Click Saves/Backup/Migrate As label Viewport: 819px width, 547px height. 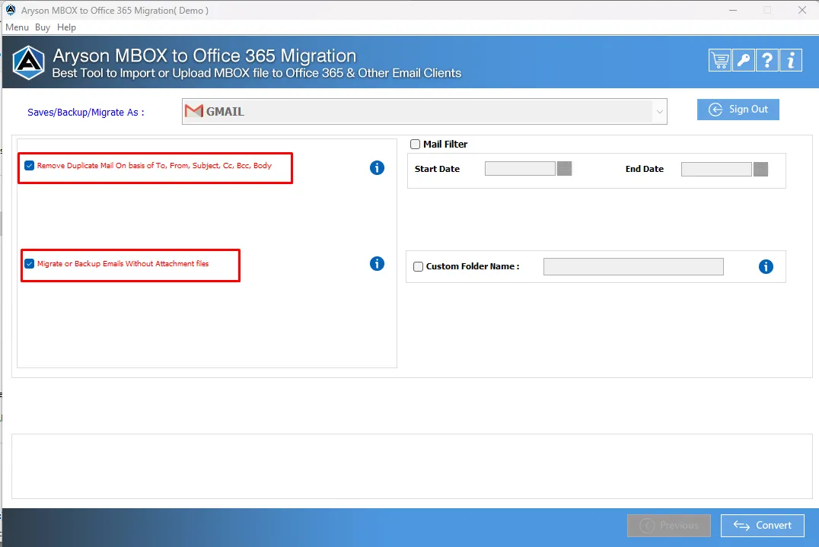pos(86,113)
